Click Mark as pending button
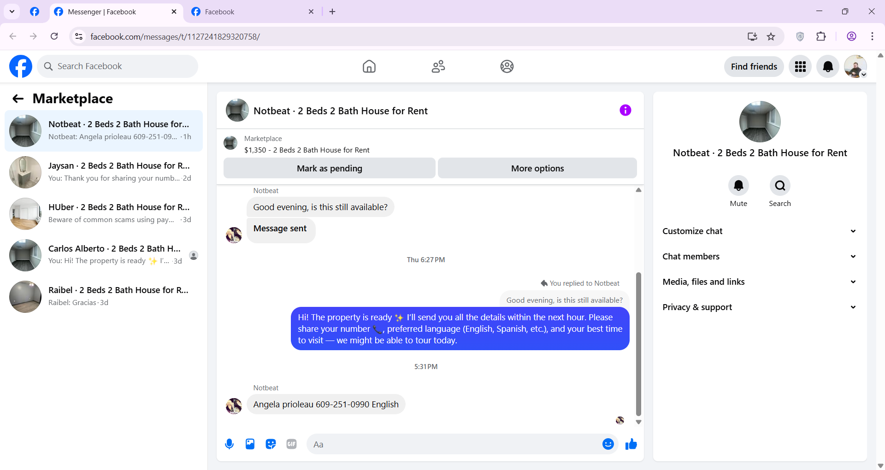This screenshot has width=885, height=470. [330, 168]
